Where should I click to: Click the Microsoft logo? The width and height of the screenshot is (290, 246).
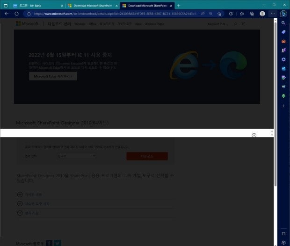[27, 23]
